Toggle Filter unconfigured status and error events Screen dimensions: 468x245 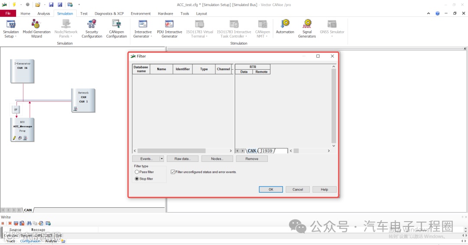tap(173, 172)
